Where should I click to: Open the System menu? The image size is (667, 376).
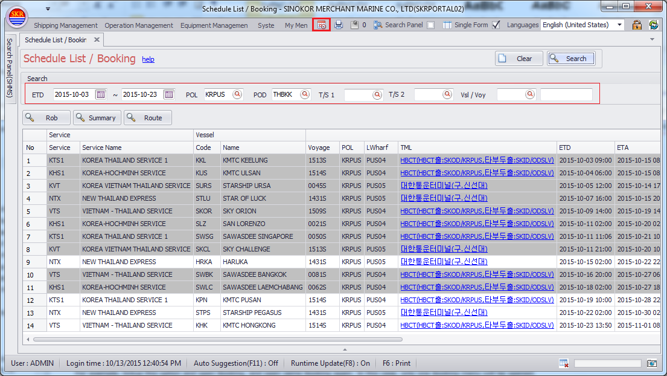tap(266, 25)
